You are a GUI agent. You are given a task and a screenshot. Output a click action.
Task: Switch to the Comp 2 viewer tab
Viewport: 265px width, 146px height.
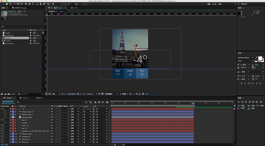coord(52,11)
